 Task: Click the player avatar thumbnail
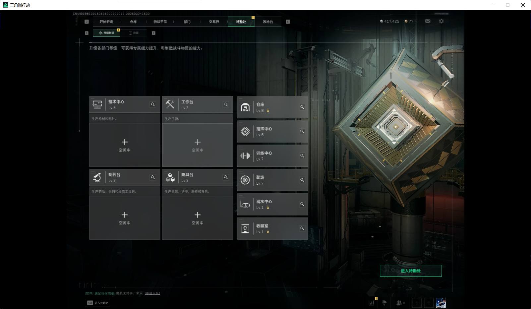441,303
